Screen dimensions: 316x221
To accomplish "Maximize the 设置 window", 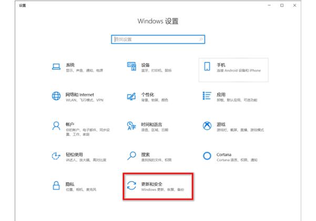I will point(282,5).
